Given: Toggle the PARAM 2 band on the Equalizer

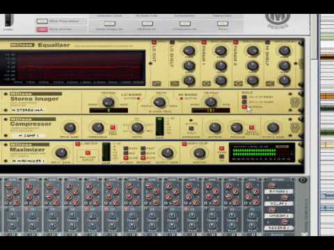Looking at the screenshot, I should [x=236, y=42].
